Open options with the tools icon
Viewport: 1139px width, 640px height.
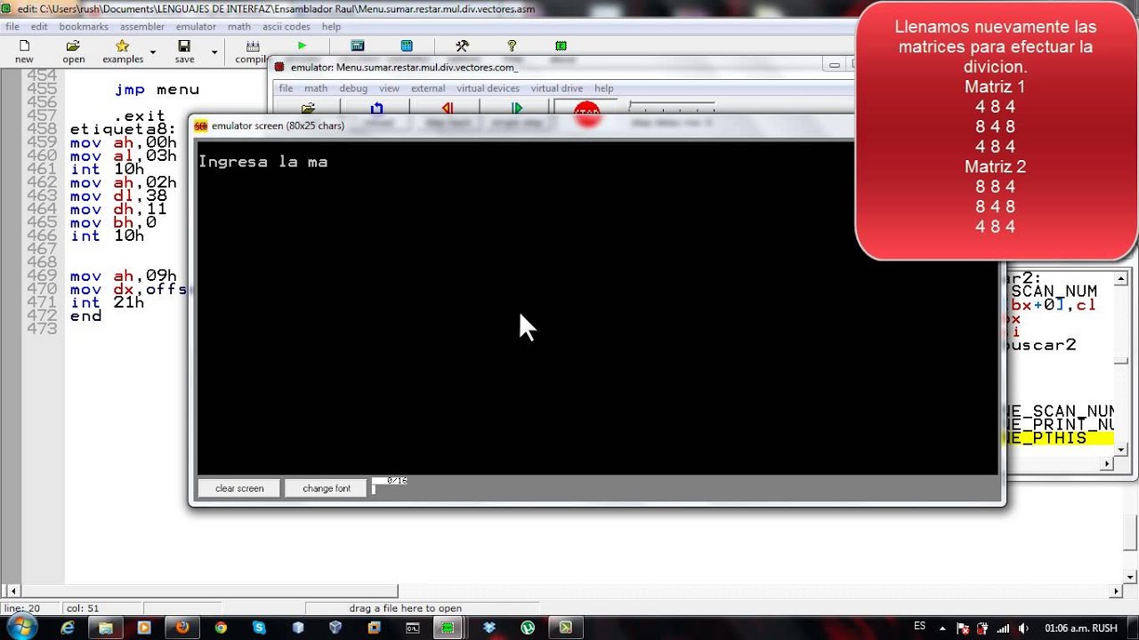point(462,45)
